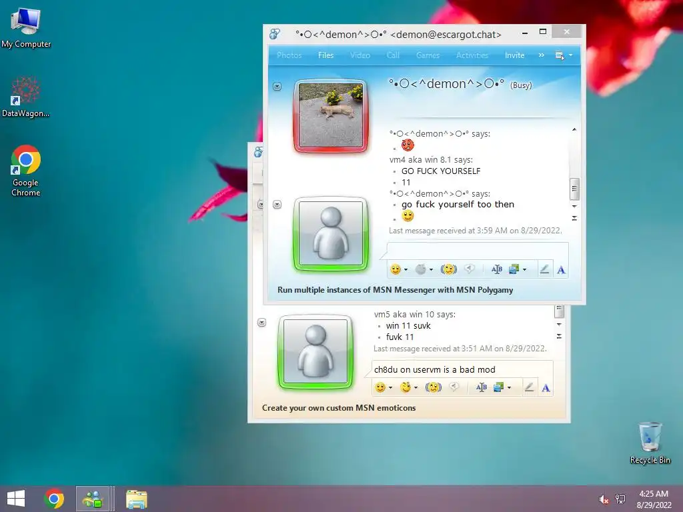Switch to text typing mode in the back chat window

(x=546, y=387)
